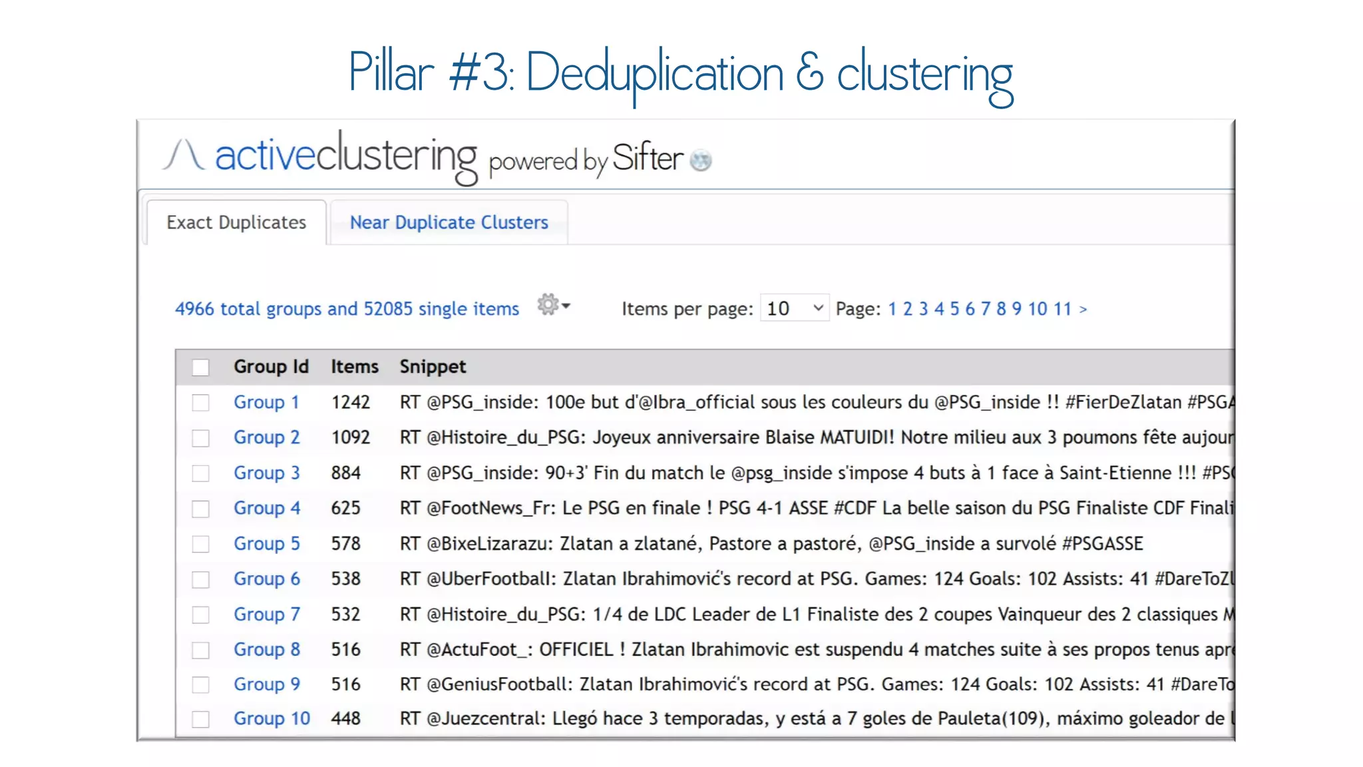Image resolution: width=1363 pixels, height=767 pixels.
Task: Check the Group 5 row checkbox
Action: coord(200,544)
